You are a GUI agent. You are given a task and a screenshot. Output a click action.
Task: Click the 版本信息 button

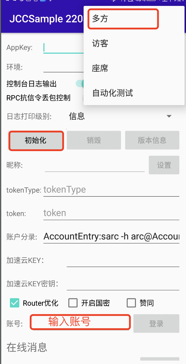click(152, 140)
